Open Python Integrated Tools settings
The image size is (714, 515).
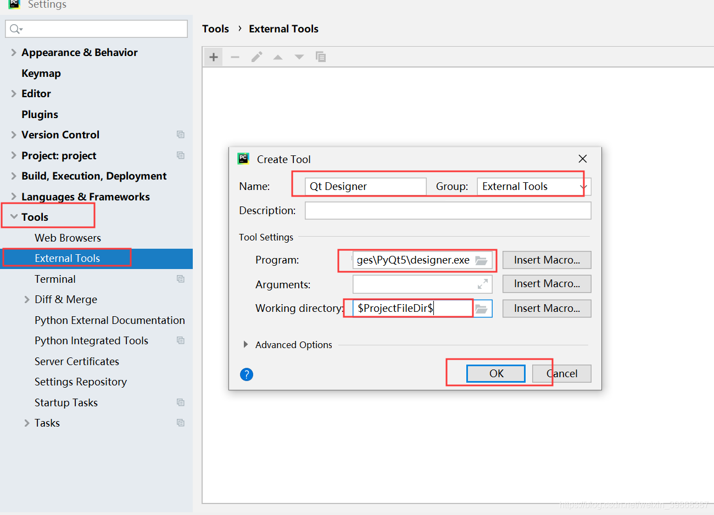pyautogui.click(x=91, y=340)
